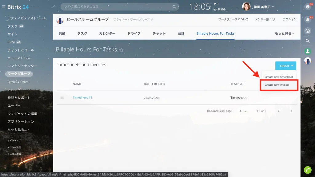The height and width of the screenshot is (177, 315).
Task: Click the row handle icon for Timesheet #1
Action: [62, 97]
